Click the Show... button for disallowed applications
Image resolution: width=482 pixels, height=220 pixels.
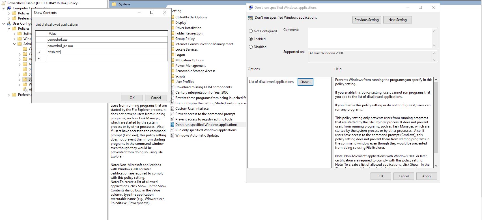click(305, 82)
